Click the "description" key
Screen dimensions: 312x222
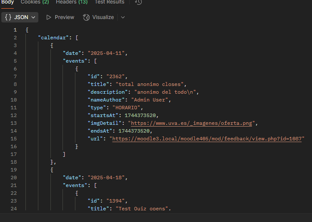click(108, 92)
